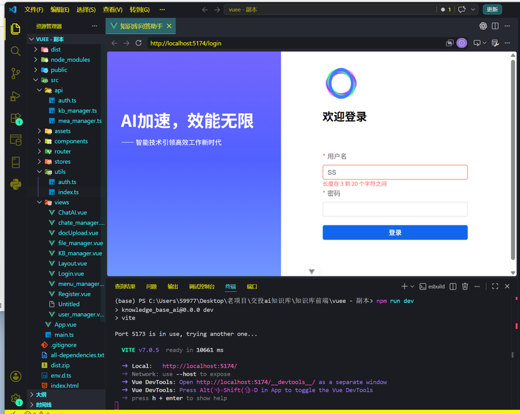
Task: Split the terminal panel
Action: [x=453, y=287]
